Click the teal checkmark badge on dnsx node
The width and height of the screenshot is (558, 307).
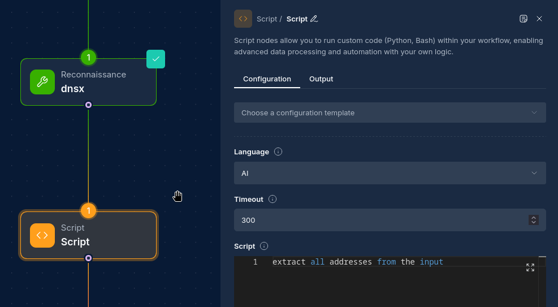(155, 59)
